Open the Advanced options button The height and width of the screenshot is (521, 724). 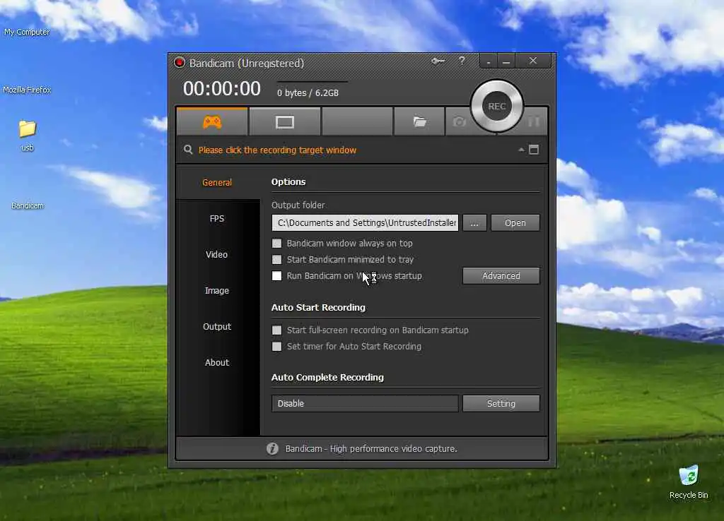(501, 276)
